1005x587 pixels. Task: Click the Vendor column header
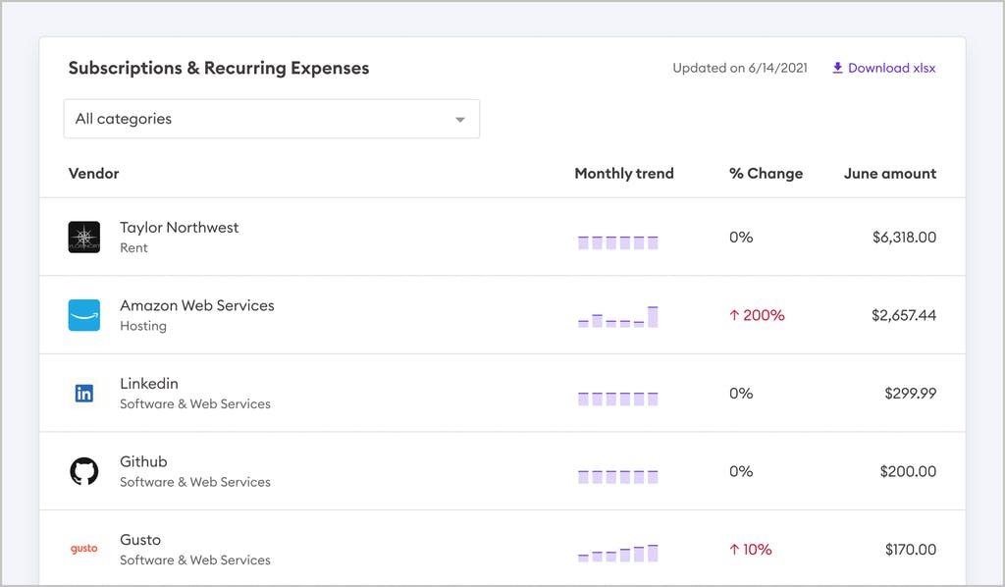click(x=93, y=174)
